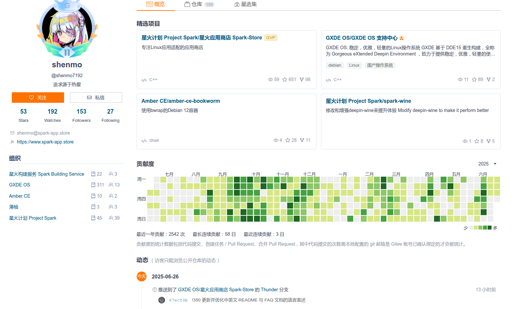Click repository icon in GXDE OS row
The height and width of the screenshot is (309, 529).
tap(93, 185)
